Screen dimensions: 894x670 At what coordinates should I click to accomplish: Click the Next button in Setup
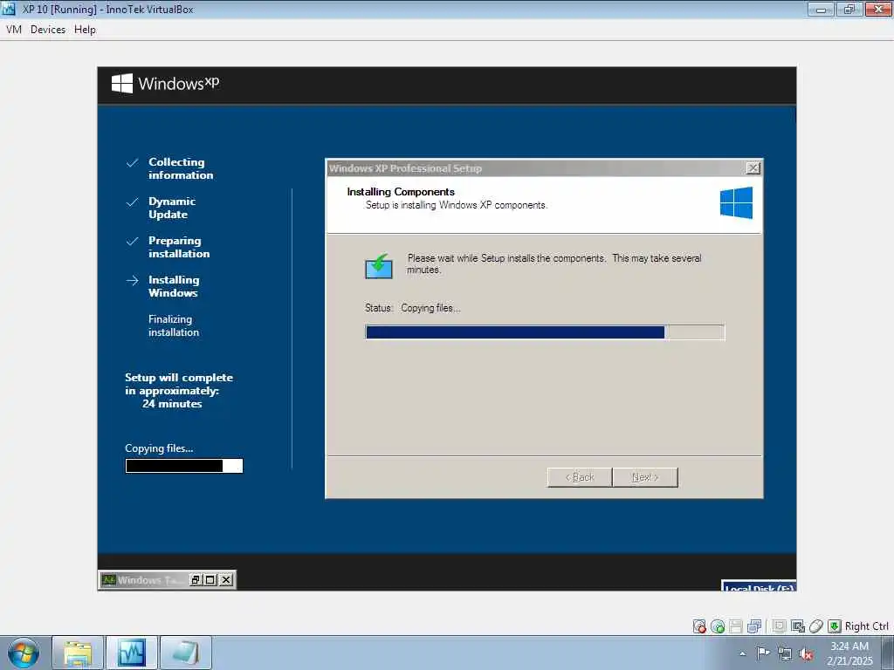pos(645,477)
